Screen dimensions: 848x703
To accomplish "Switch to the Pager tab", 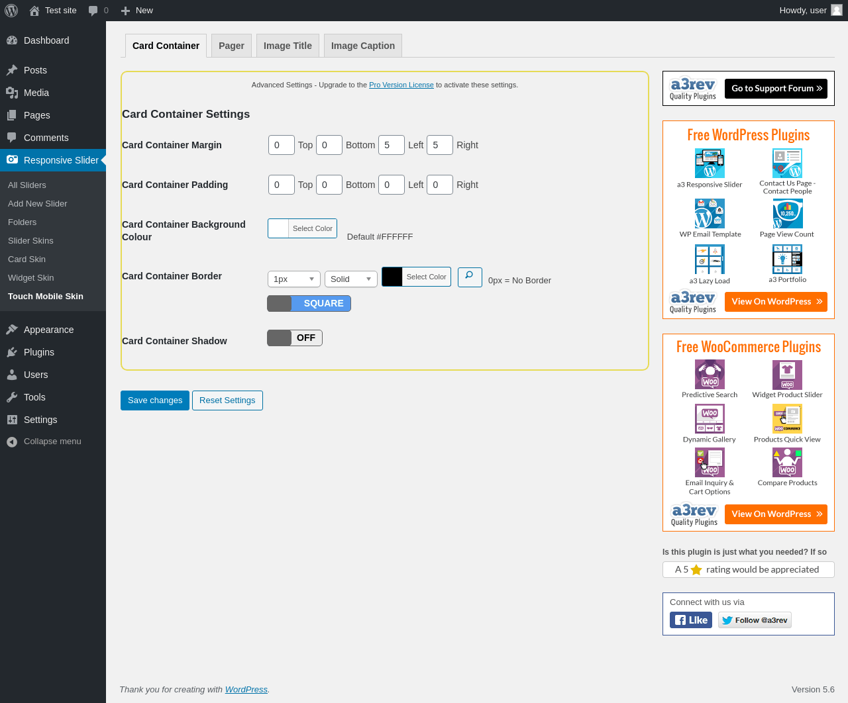I will (x=231, y=46).
